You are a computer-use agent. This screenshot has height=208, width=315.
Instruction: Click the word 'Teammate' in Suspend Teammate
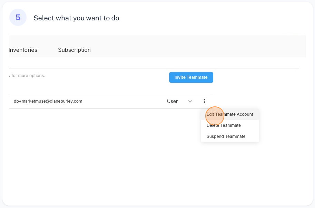click(235, 136)
